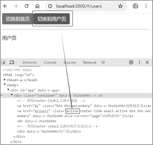Image resolution: width=153 pixels, height=145 pixels.
Task: Go back with the browser back arrow
Action: tap(5, 6)
